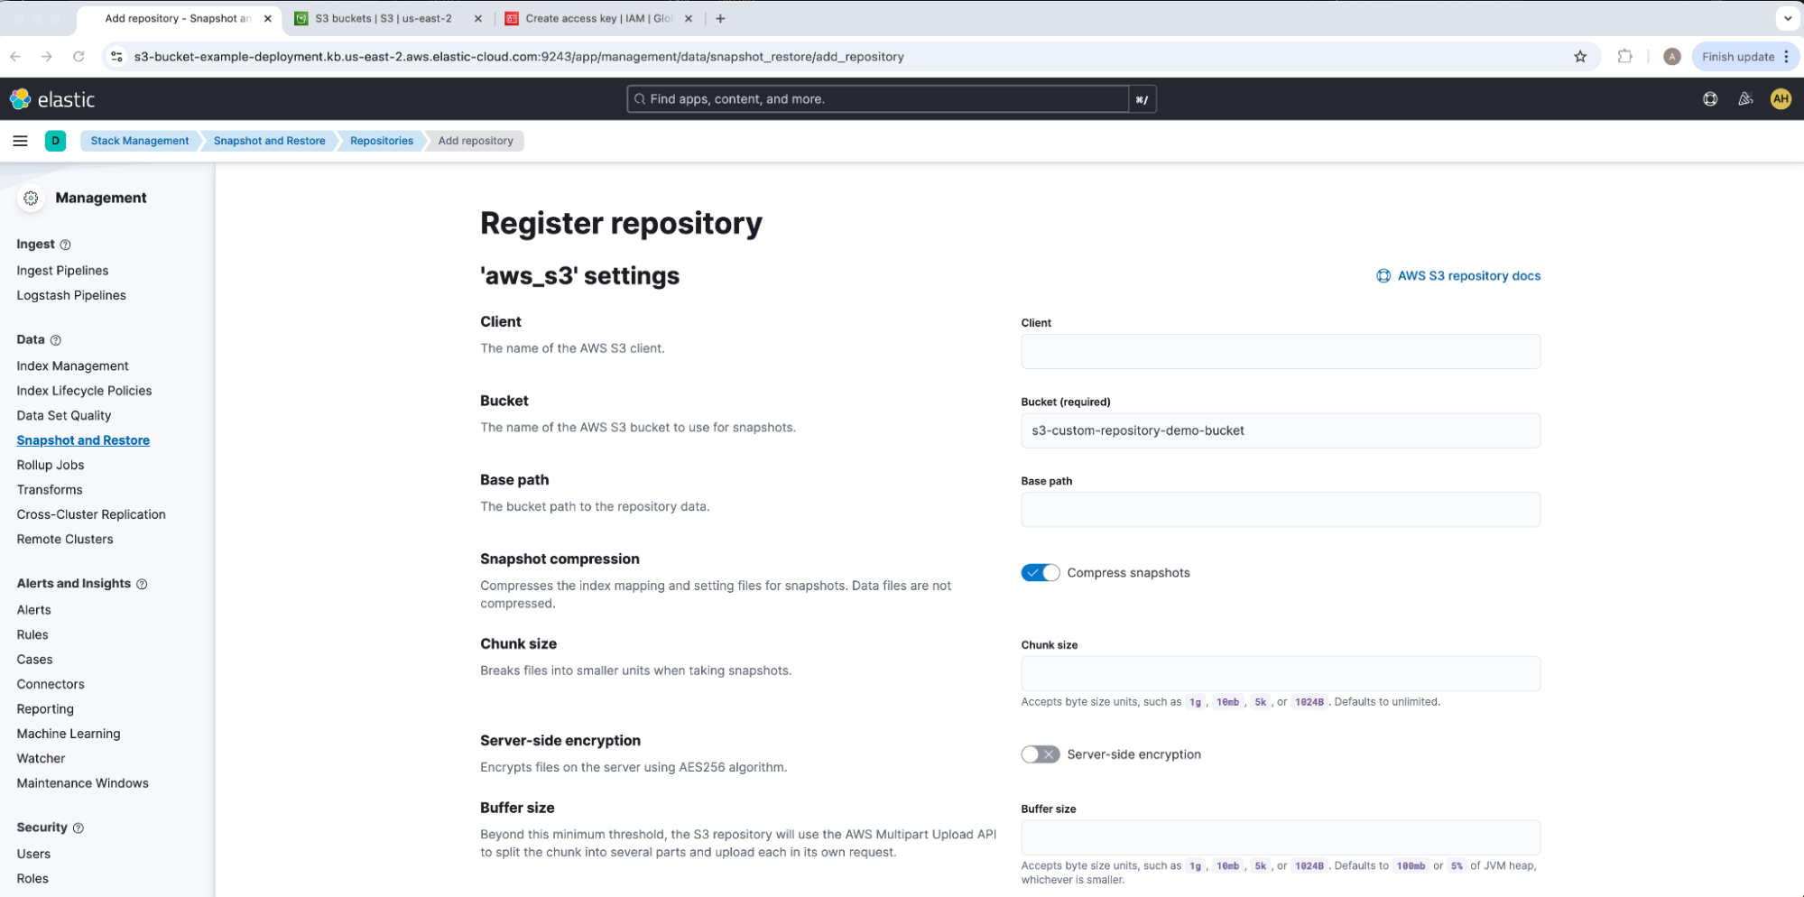Open the help lifebuoy icon in header

[1709, 99]
